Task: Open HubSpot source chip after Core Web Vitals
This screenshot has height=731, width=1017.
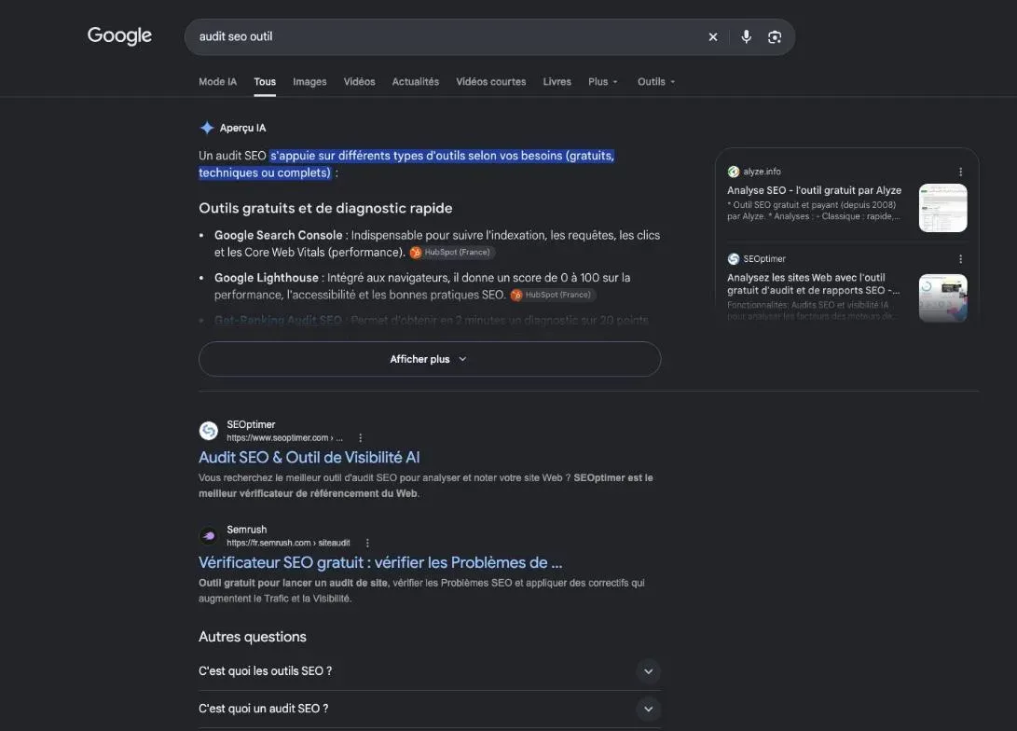Action: (x=451, y=253)
